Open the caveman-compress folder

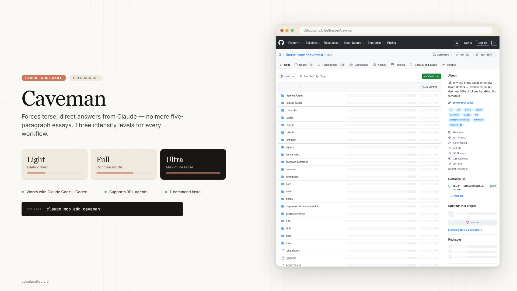click(297, 162)
